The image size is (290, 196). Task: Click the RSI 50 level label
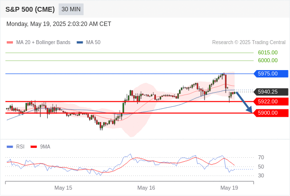[x=261, y=167]
